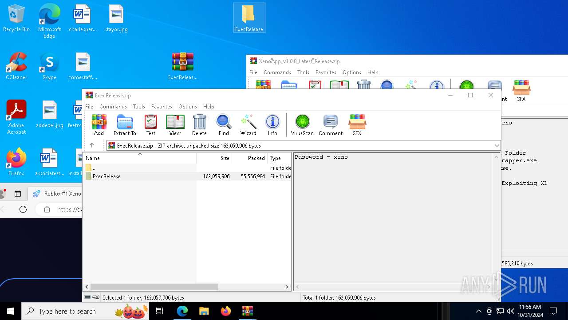
Task: Open Options menu in ExecRelease.zip window
Action: [x=188, y=107]
